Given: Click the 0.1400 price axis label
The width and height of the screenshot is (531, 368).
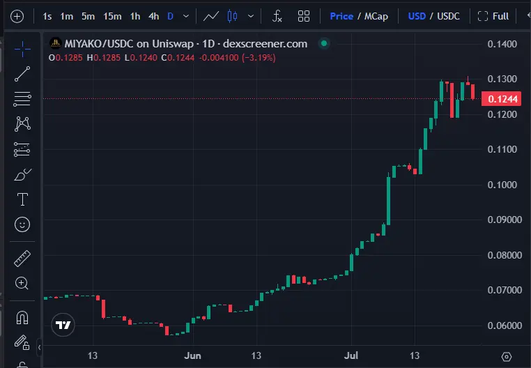Looking at the screenshot, I should [x=502, y=44].
